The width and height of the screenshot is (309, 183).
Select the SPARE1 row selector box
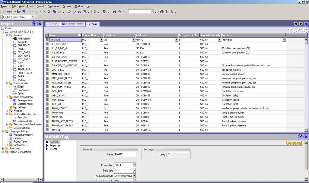[x=47, y=130]
